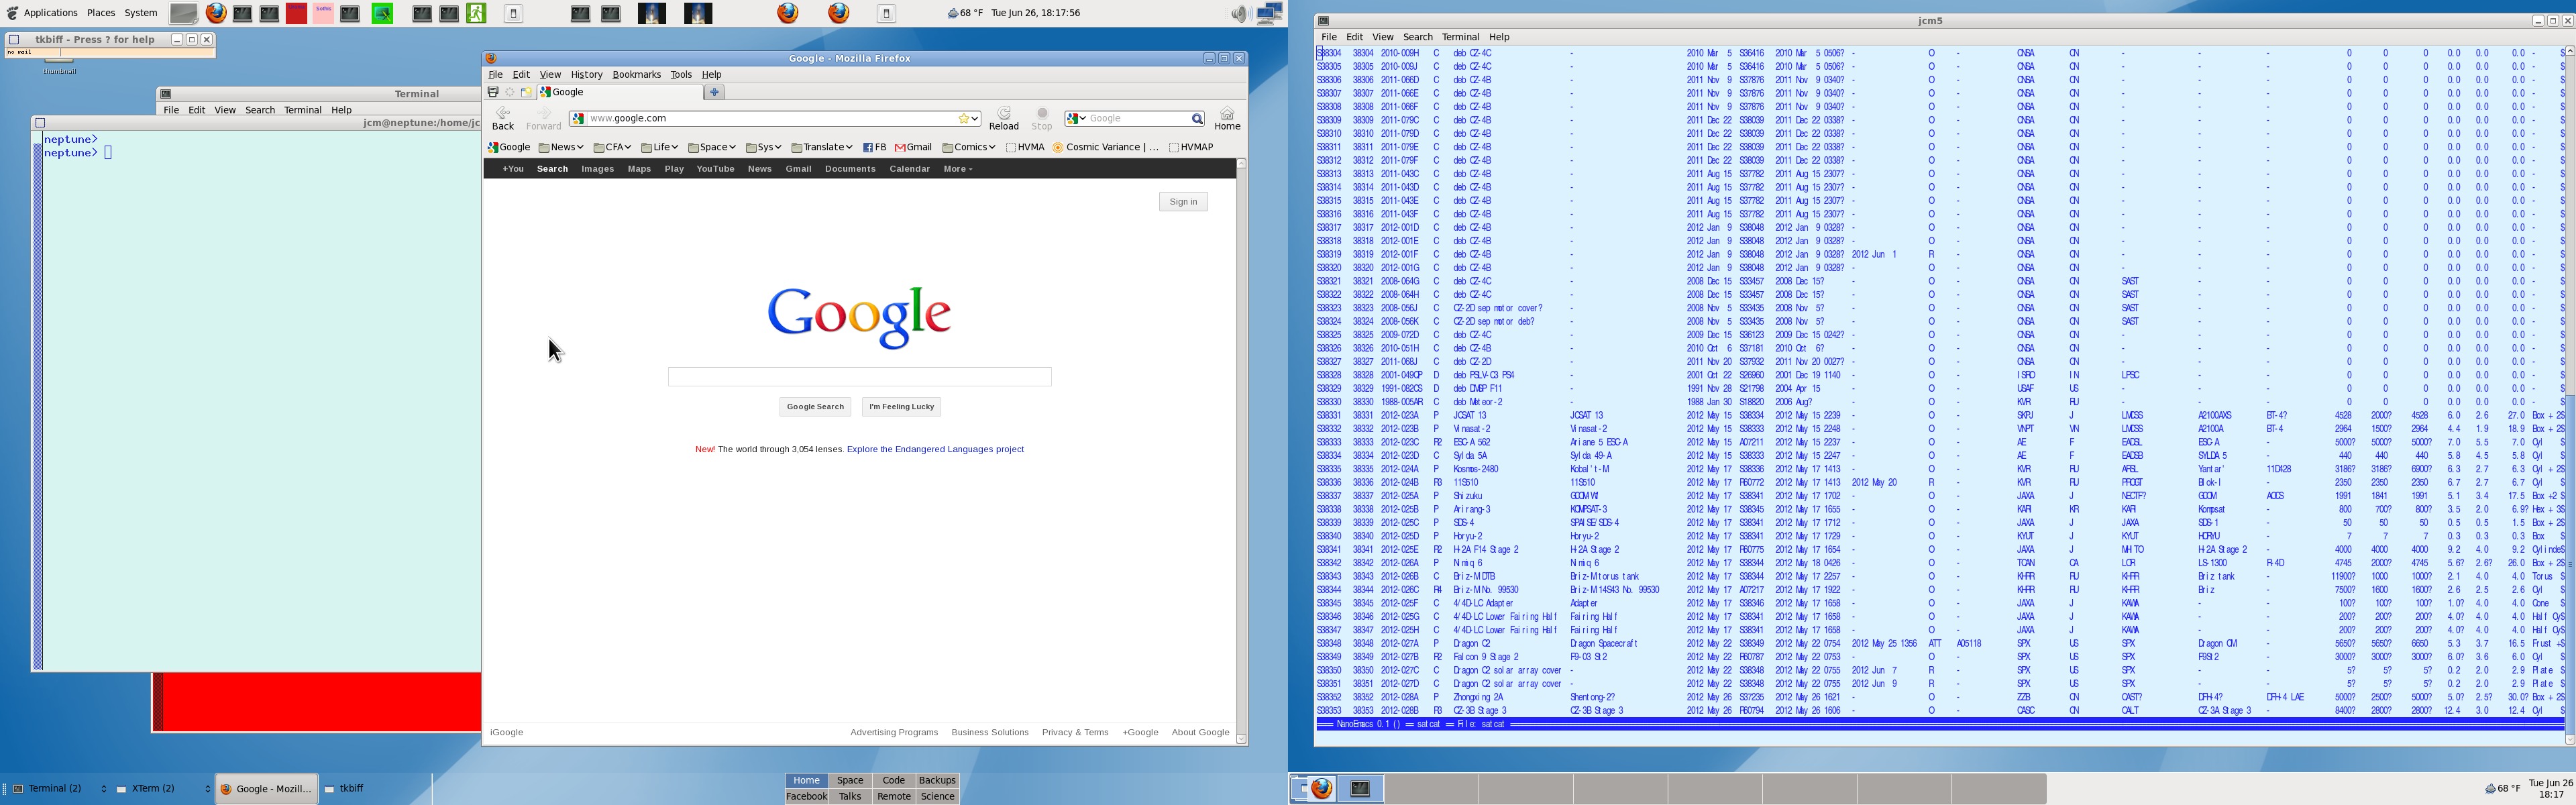Expand the News bookmarks folder

point(561,147)
